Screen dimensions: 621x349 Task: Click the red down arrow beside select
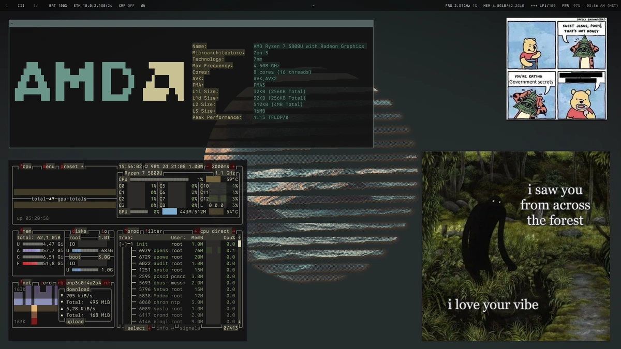point(149,328)
